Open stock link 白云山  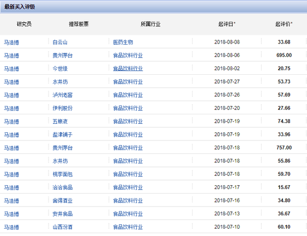coord(60,42)
